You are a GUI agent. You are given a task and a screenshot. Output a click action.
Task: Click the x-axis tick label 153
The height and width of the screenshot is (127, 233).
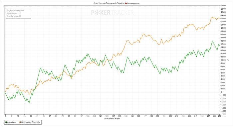point(126,116)
